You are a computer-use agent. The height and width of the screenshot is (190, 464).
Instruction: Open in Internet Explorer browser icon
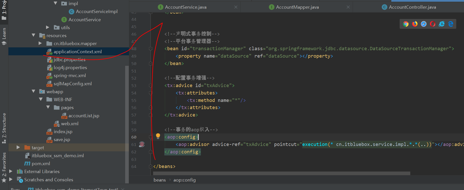[x=442, y=24]
